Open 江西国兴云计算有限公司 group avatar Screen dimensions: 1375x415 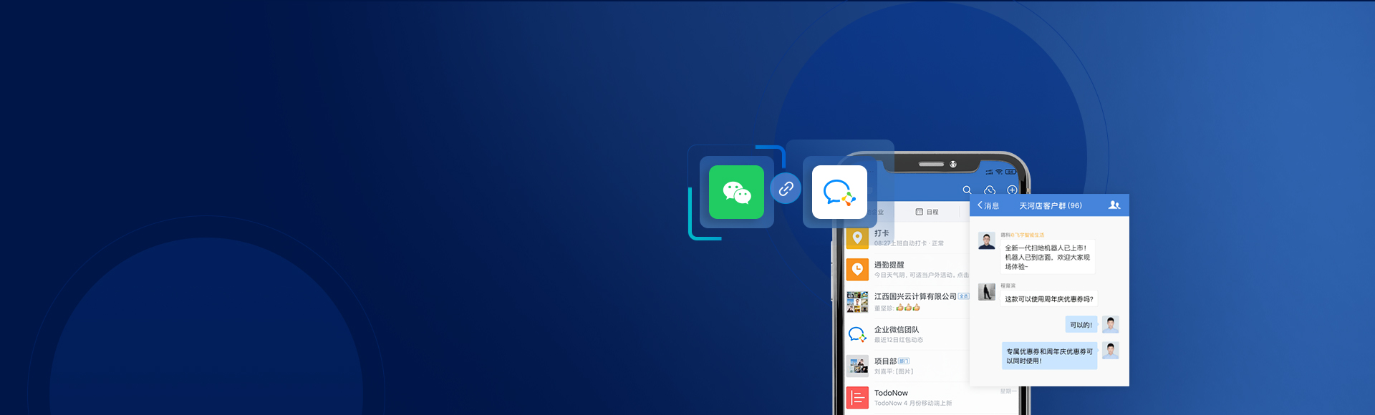pos(857,301)
